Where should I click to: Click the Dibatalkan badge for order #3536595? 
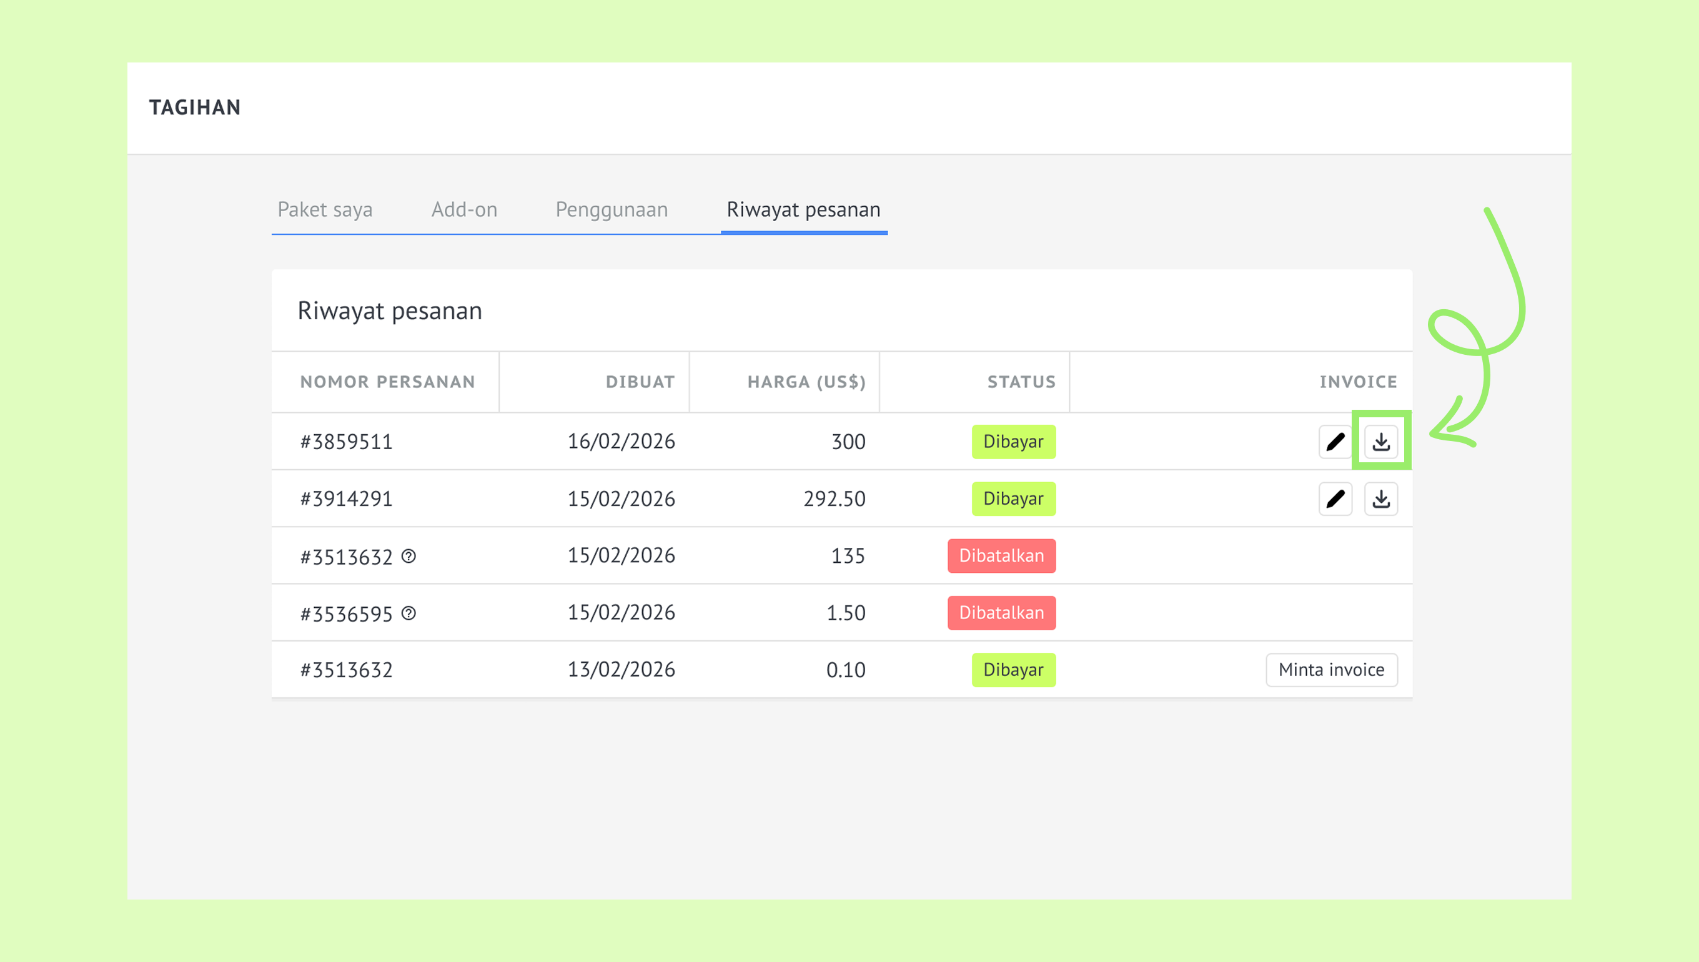tap(1001, 613)
